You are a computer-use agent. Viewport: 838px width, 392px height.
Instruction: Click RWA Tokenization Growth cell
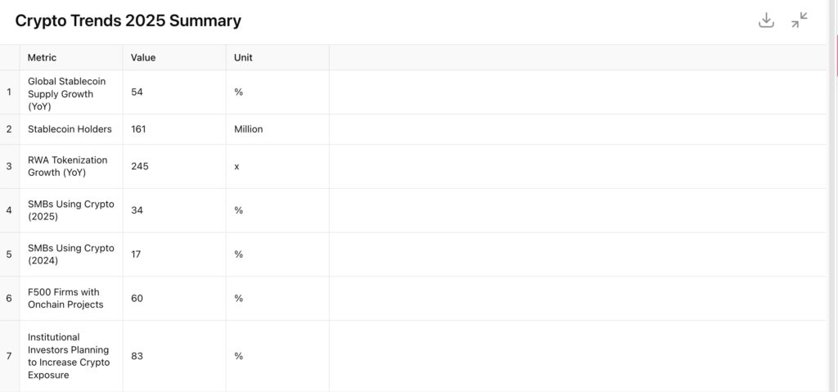[71, 166]
